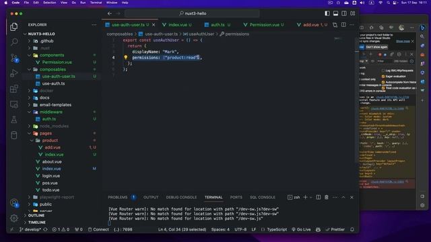Toggle Log XMLHttpRequests checkbox in DevTools
Viewport: 431px width, 242px height.
(383, 71)
